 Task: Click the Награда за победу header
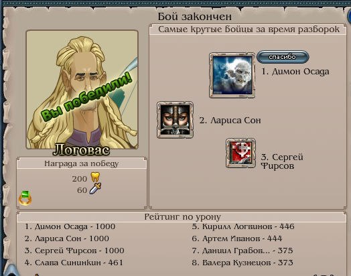pos(82,163)
